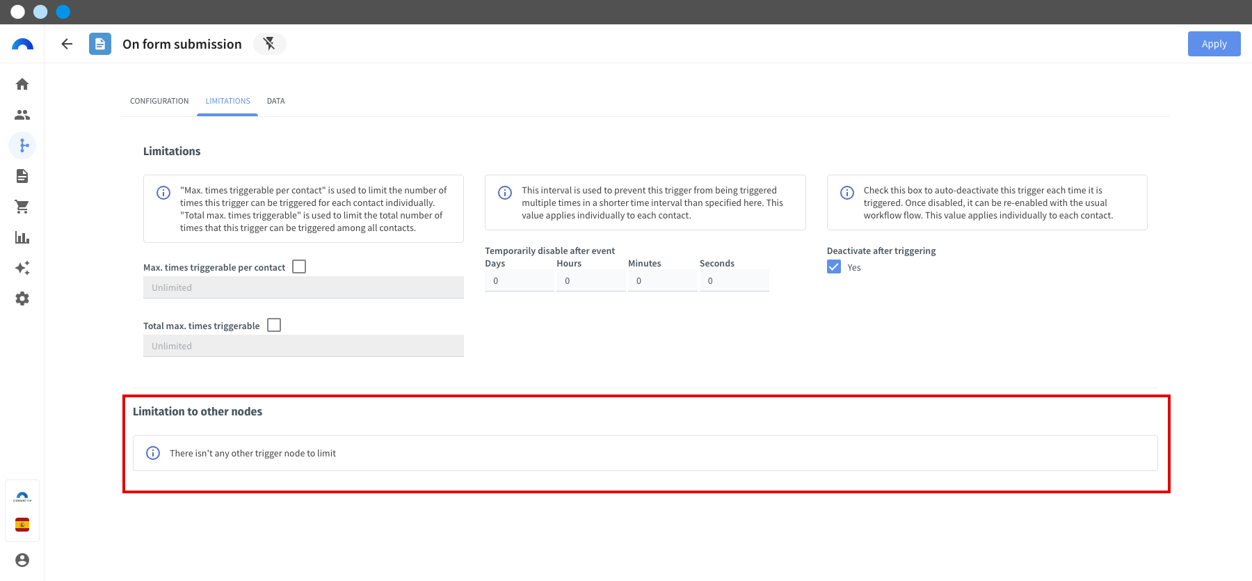
Task: Switch to the CONFIGURATION tab
Action: tap(159, 101)
